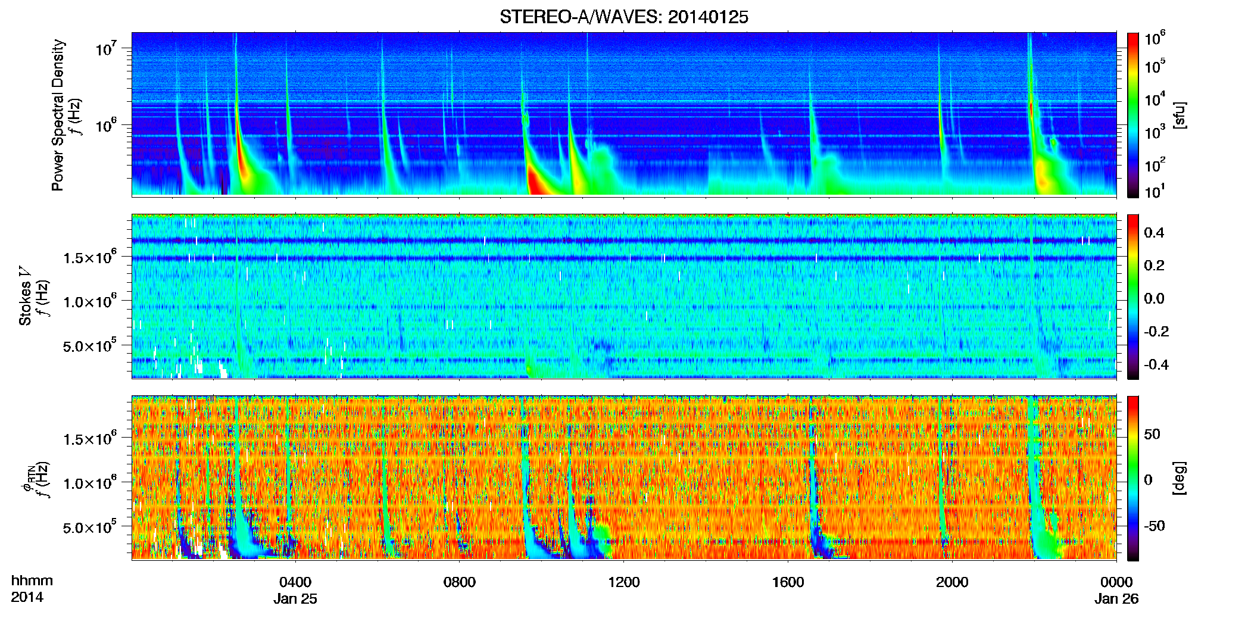The image size is (1248, 643).
Task: Click the "0000" time tick label
Action: [x=1116, y=582]
